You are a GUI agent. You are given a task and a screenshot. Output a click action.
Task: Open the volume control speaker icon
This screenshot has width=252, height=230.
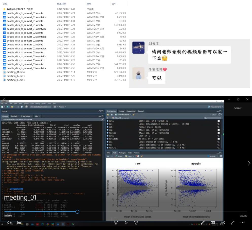[9, 223]
